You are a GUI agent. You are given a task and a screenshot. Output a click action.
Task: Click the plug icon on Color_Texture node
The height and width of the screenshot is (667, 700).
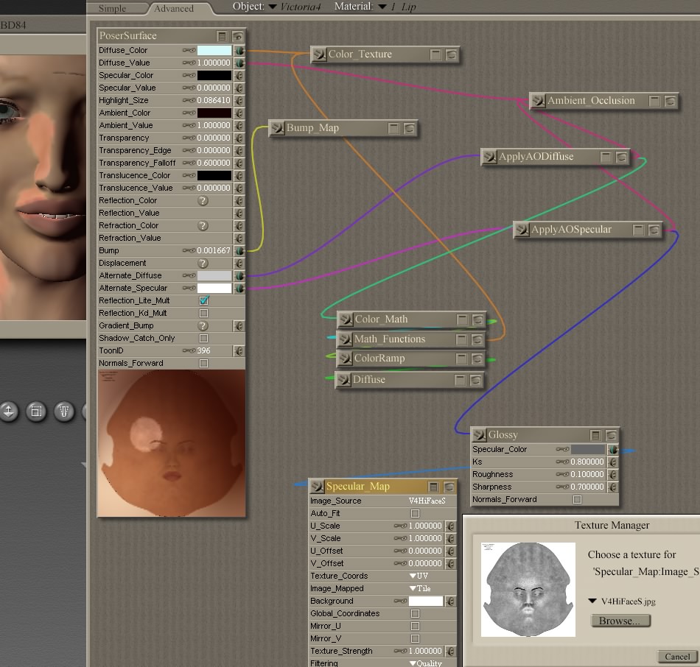coord(318,54)
